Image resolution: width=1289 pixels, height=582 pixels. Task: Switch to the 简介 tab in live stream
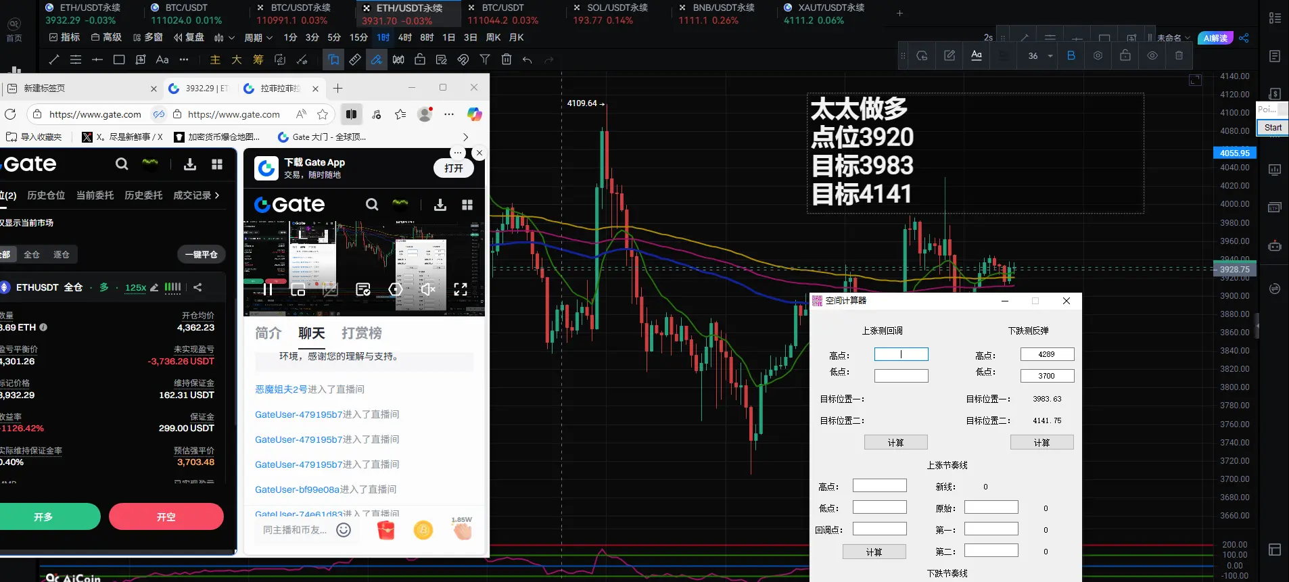(268, 333)
